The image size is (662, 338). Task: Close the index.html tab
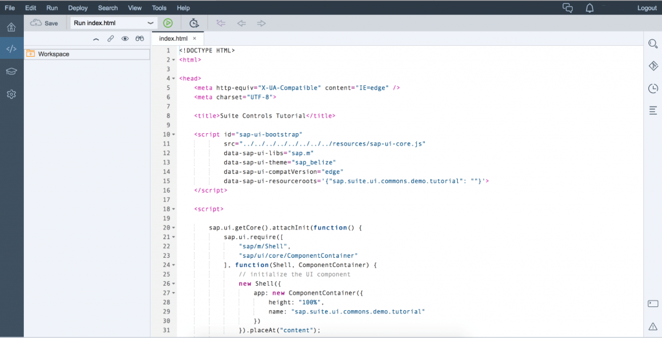point(195,38)
